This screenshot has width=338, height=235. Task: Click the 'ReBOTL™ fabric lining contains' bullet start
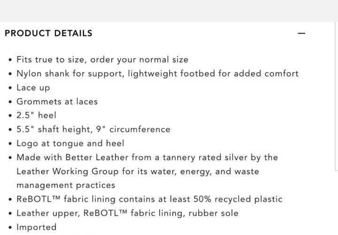pyautogui.click(x=85, y=199)
